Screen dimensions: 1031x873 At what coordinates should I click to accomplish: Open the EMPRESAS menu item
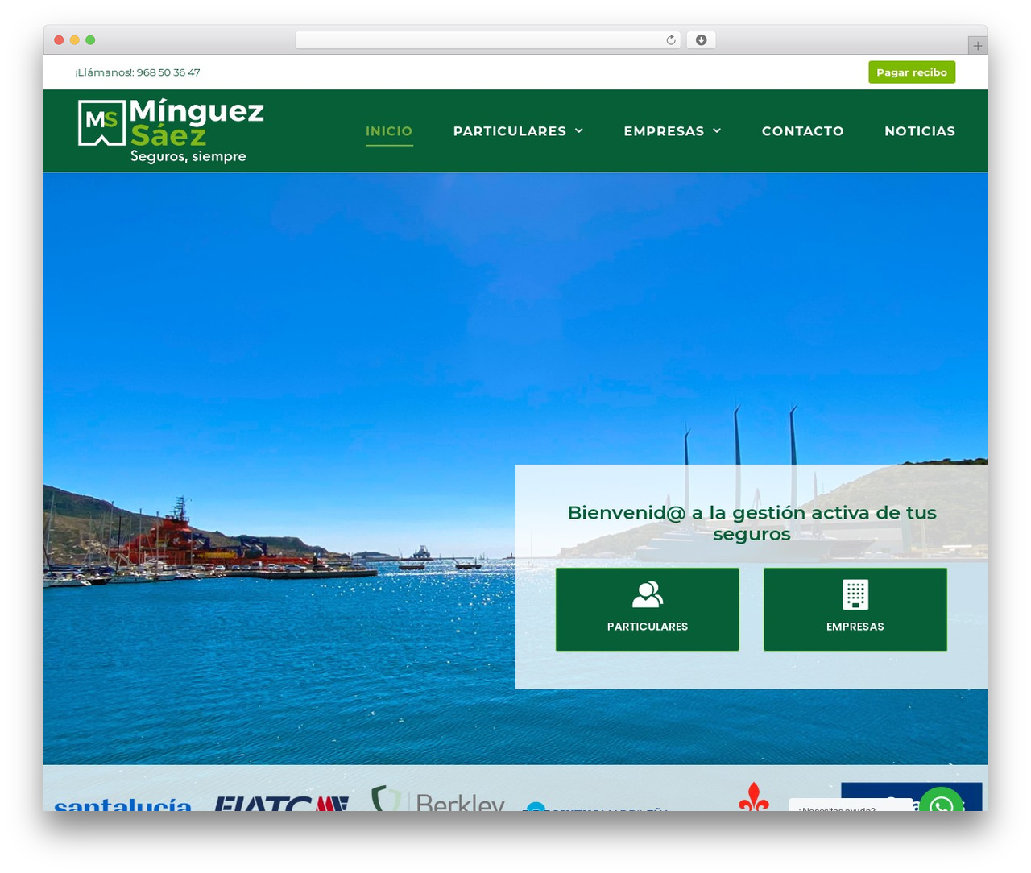[x=664, y=131]
